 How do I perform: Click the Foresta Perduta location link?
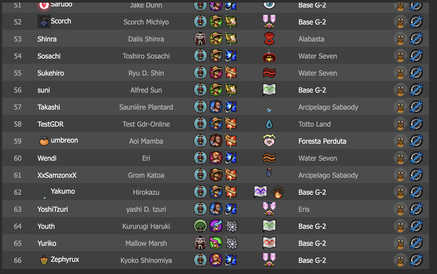tap(322, 141)
